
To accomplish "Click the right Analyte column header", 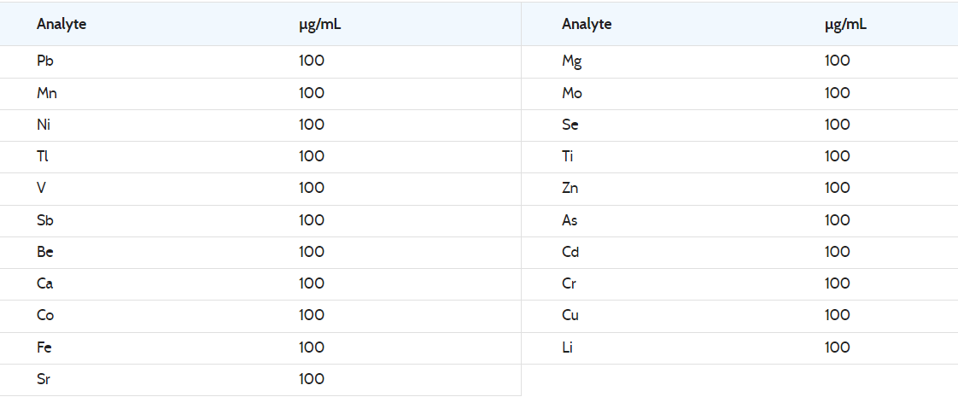I will pyautogui.click(x=587, y=25).
